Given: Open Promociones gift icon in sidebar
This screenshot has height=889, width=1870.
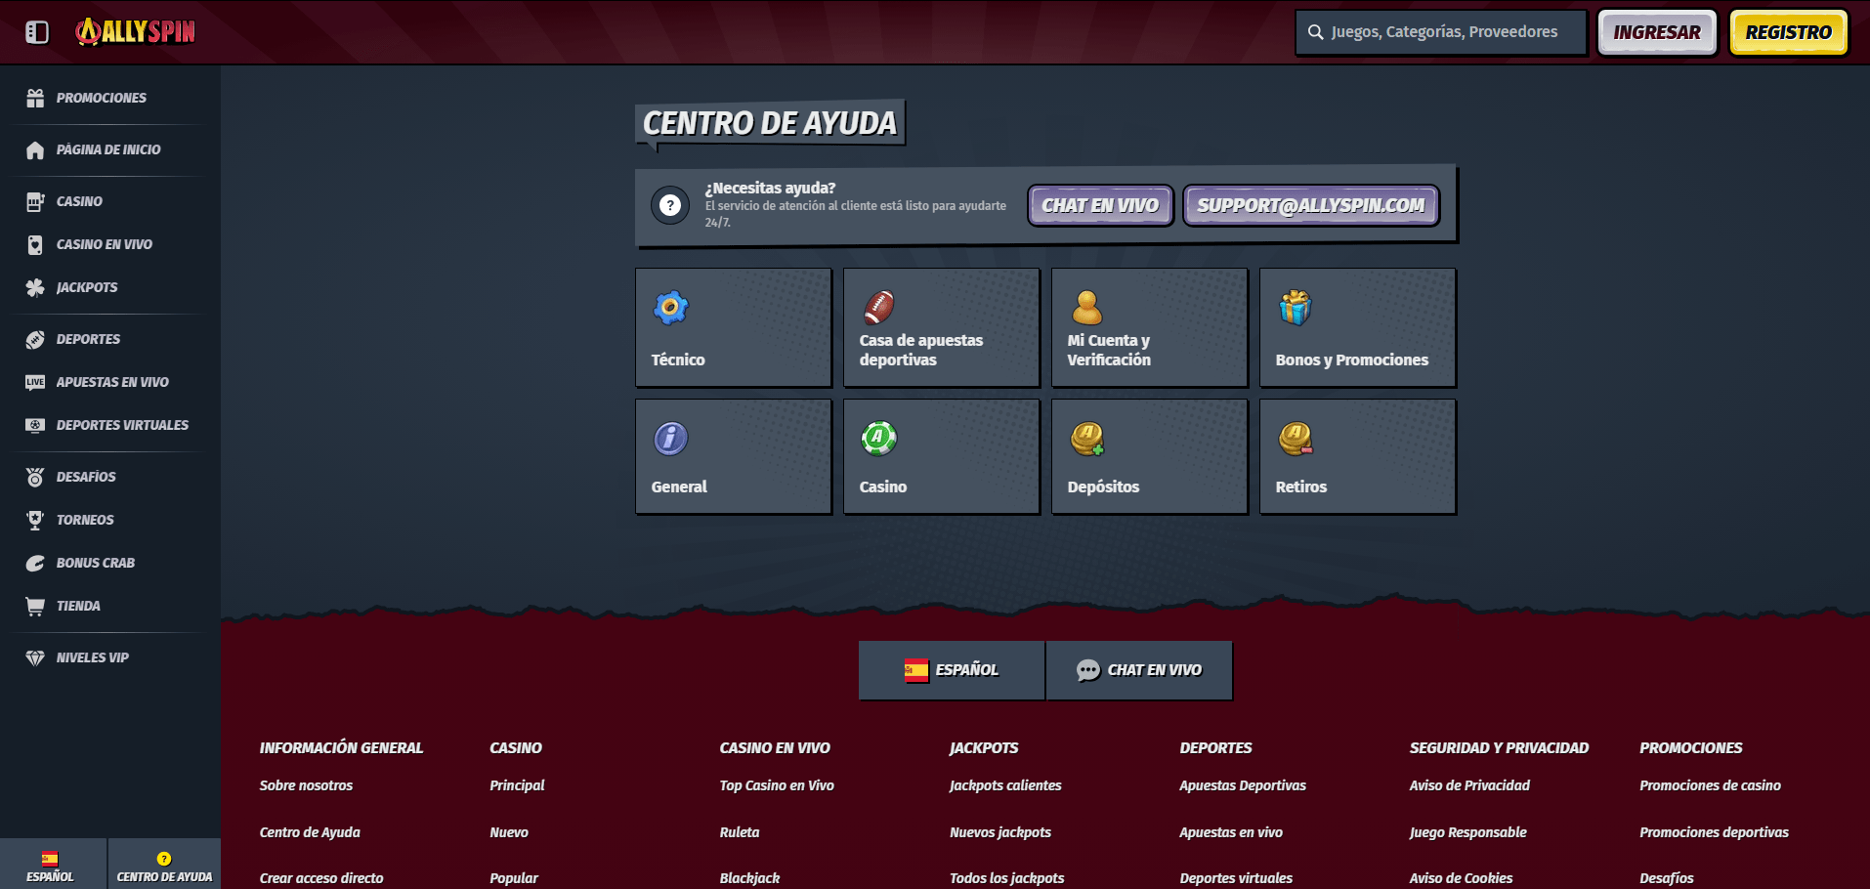Looking at the screenshot, I should pos(35,98).
